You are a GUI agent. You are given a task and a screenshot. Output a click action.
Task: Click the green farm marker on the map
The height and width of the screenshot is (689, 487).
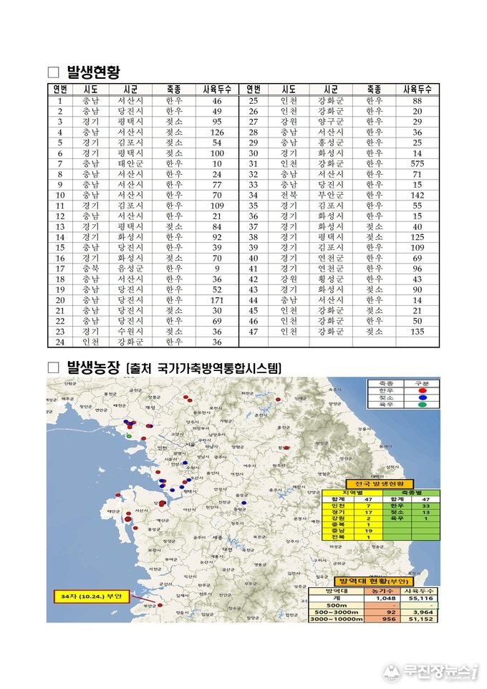[129, 437]
